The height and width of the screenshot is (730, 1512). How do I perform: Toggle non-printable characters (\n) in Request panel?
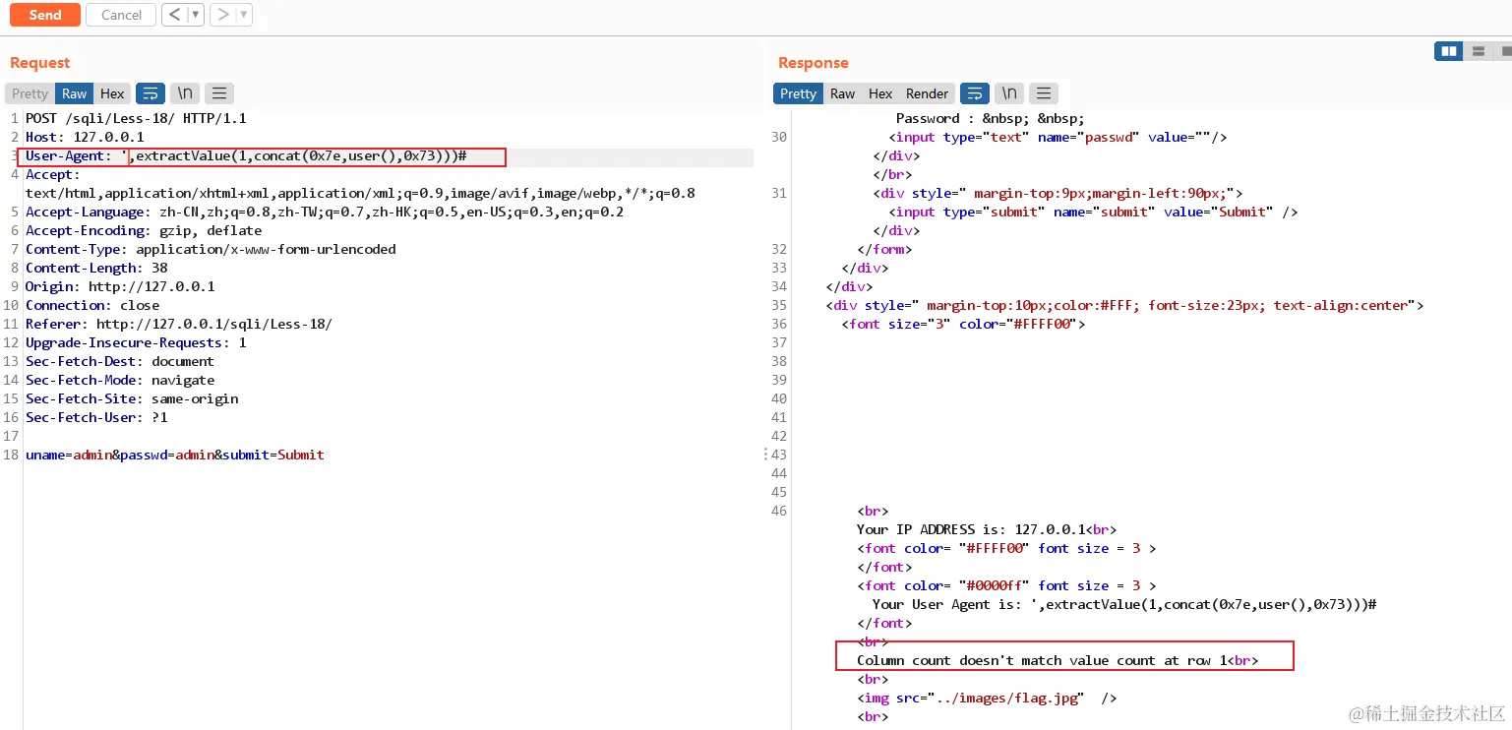(x=184, y=93)
